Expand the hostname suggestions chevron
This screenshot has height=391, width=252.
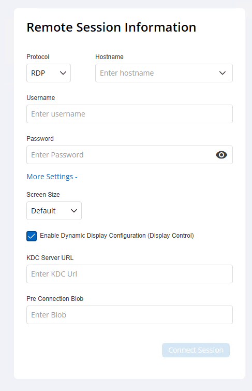tap(223, 73)
